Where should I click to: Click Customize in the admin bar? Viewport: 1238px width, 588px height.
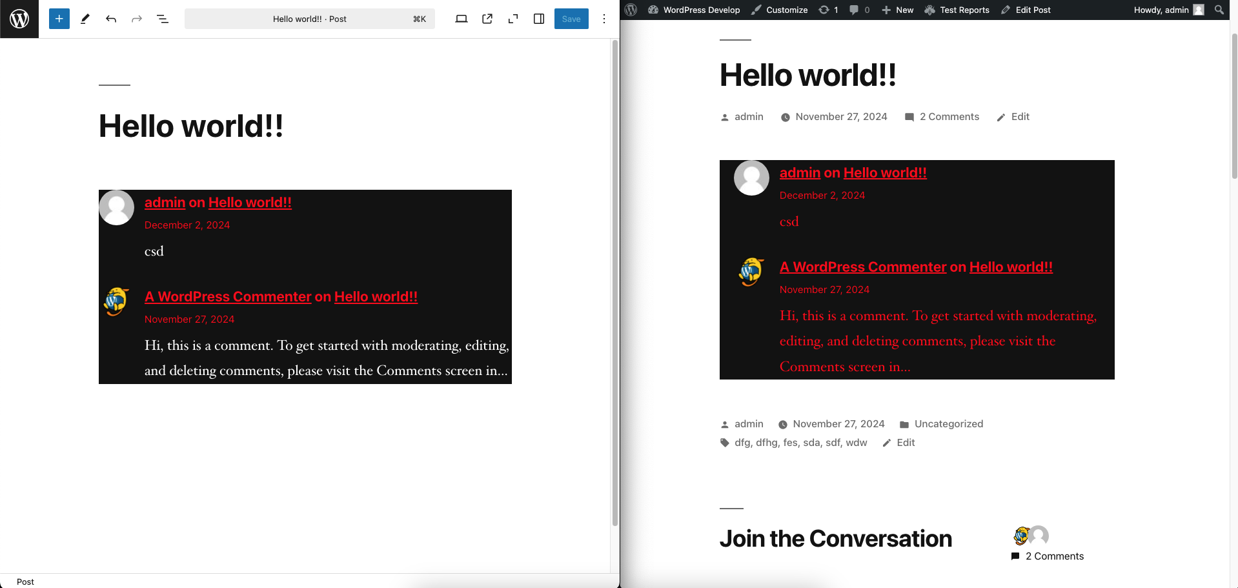click(x=780, y=10)
